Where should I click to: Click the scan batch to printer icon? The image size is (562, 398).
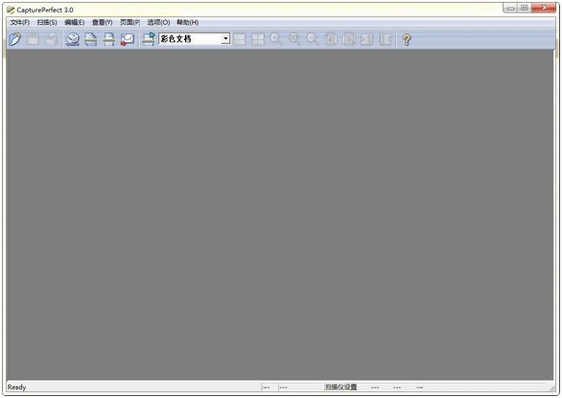109,39
